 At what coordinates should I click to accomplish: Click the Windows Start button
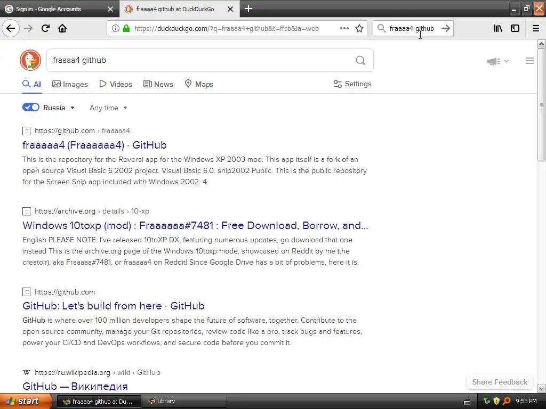tap(26, 402)
